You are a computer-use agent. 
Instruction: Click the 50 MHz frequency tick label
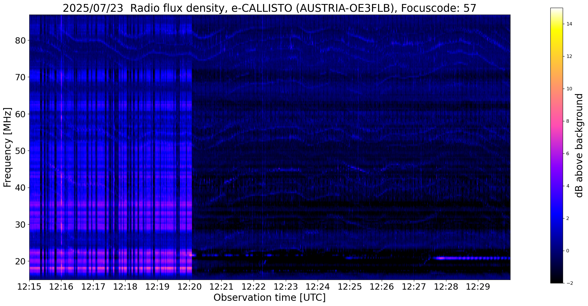coord(20,151)
